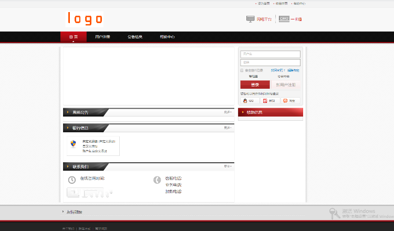The image size is (394, 231).
Task: Expand 更多 in the 系统公告 section
Action: point(227,112)
